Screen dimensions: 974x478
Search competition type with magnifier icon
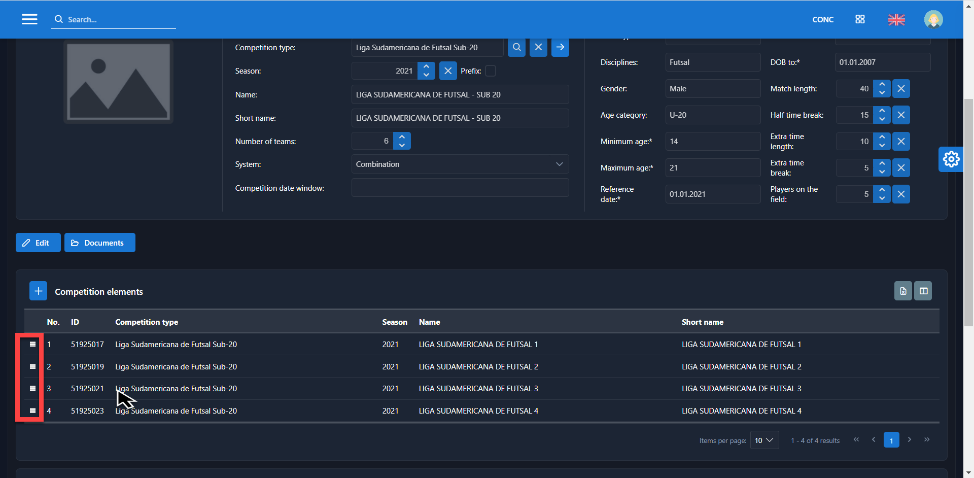coord(516,47)
